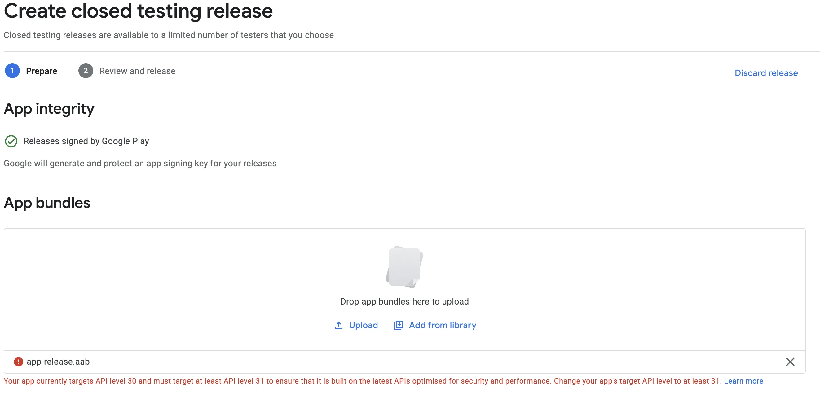Click the Discard release link
Viewport: 820px width, 399px height.
pyautogui.click(x=766, y=73)
